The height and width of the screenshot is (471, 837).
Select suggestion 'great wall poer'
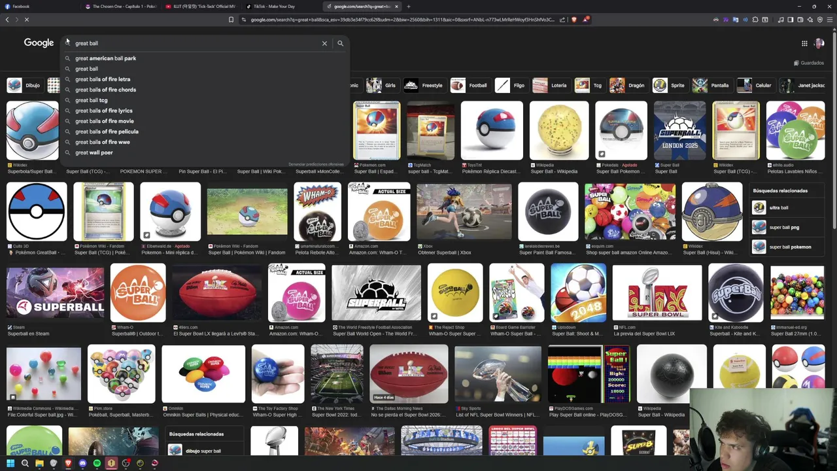pos(204,152)
